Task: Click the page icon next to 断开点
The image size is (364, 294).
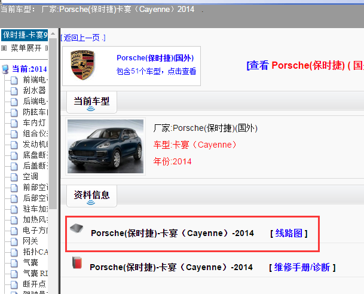Action: pyautogui.click(x=14, y=284)
